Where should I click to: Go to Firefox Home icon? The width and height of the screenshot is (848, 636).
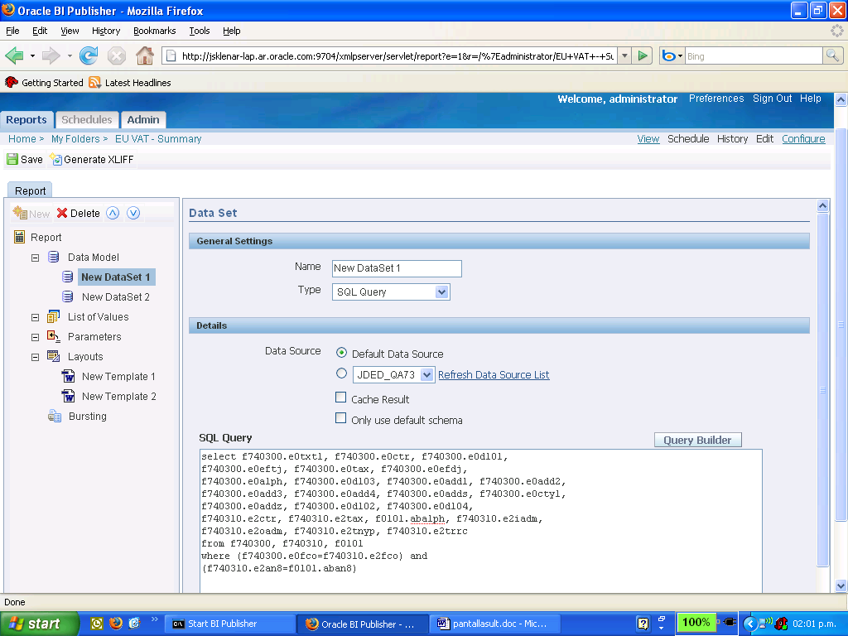[144, 55]
